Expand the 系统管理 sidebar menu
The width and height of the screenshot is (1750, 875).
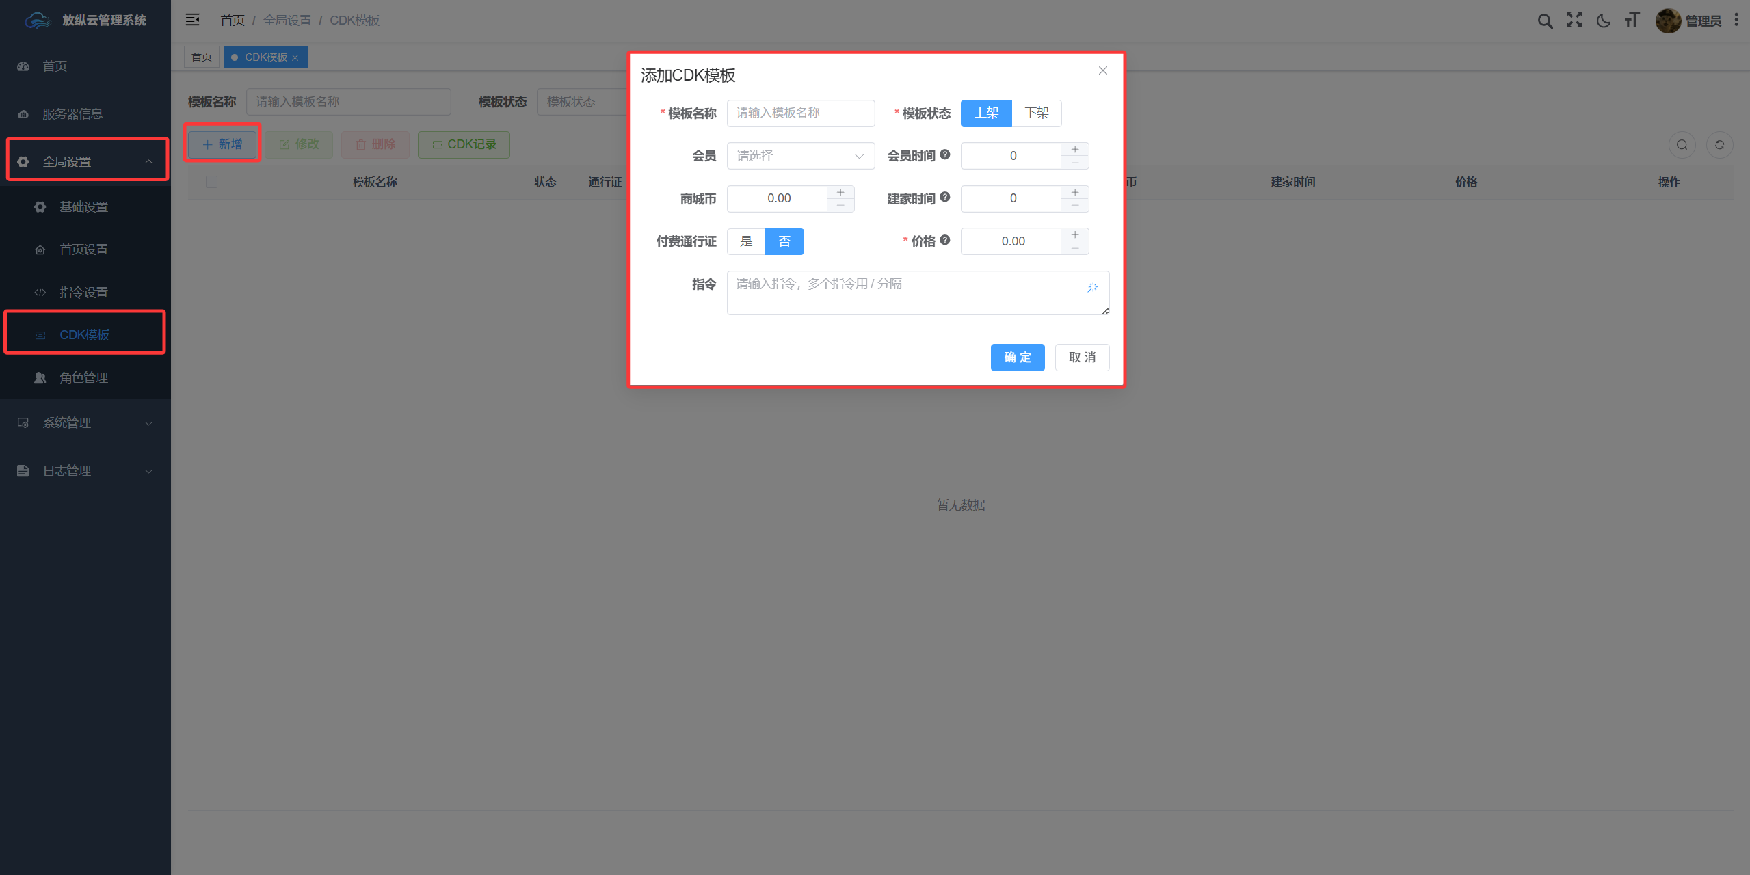click(x=85, y=423)
